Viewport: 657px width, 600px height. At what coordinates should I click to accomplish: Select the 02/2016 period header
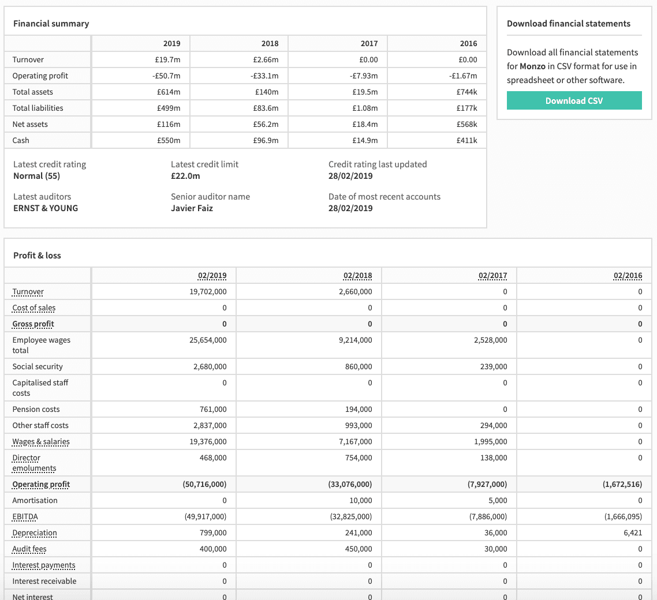[x=628, y=276]
